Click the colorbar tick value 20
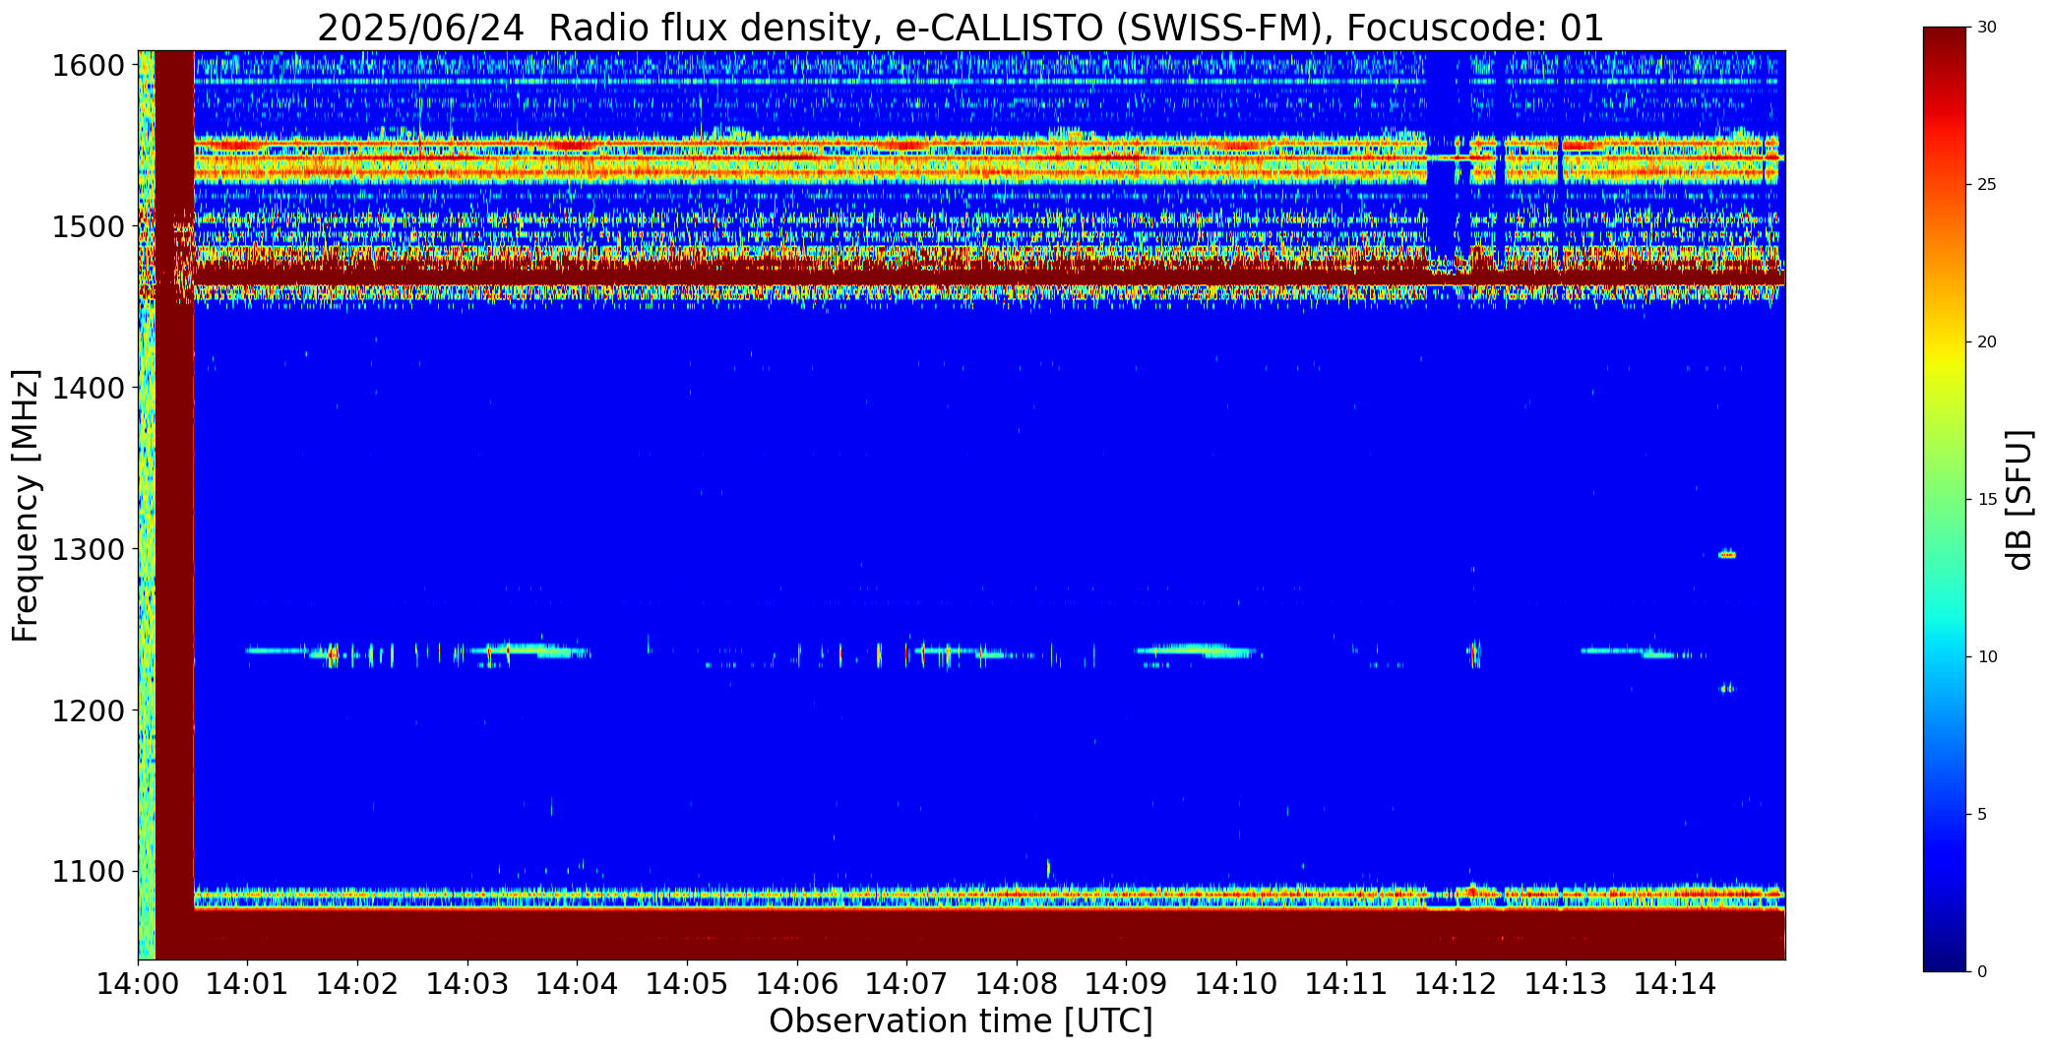Image resolution: width=2049 pixels, height=1050 pixels. [x=1987, y=342]
